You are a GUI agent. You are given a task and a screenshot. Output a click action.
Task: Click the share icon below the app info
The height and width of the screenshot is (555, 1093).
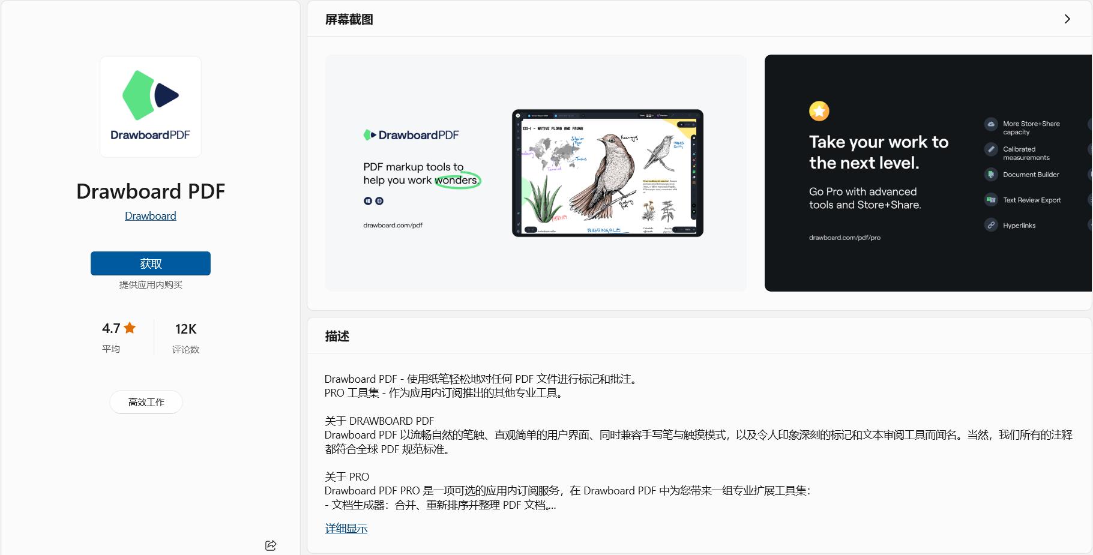(270, 545)
